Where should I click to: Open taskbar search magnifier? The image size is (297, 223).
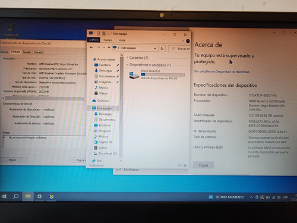(15, 196)
